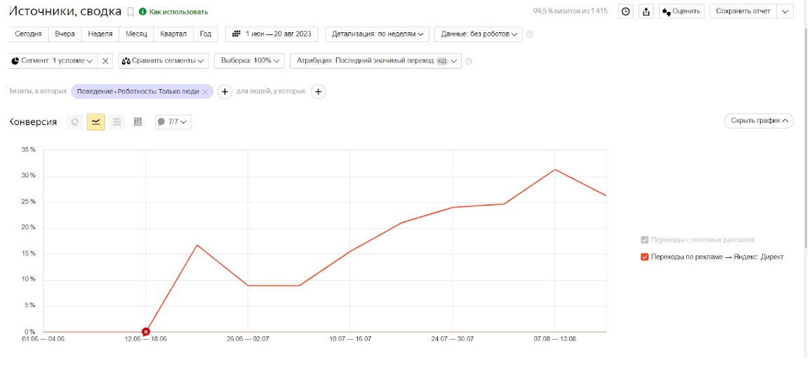Open the report history clock icon

coord(626,11)
